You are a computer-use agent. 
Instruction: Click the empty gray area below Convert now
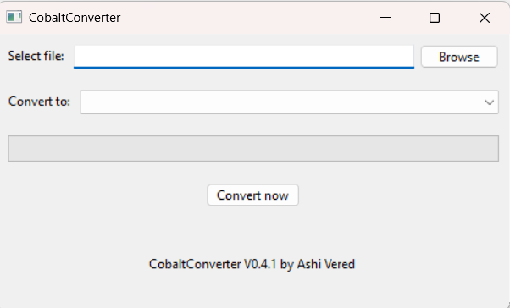pos(252,231)
